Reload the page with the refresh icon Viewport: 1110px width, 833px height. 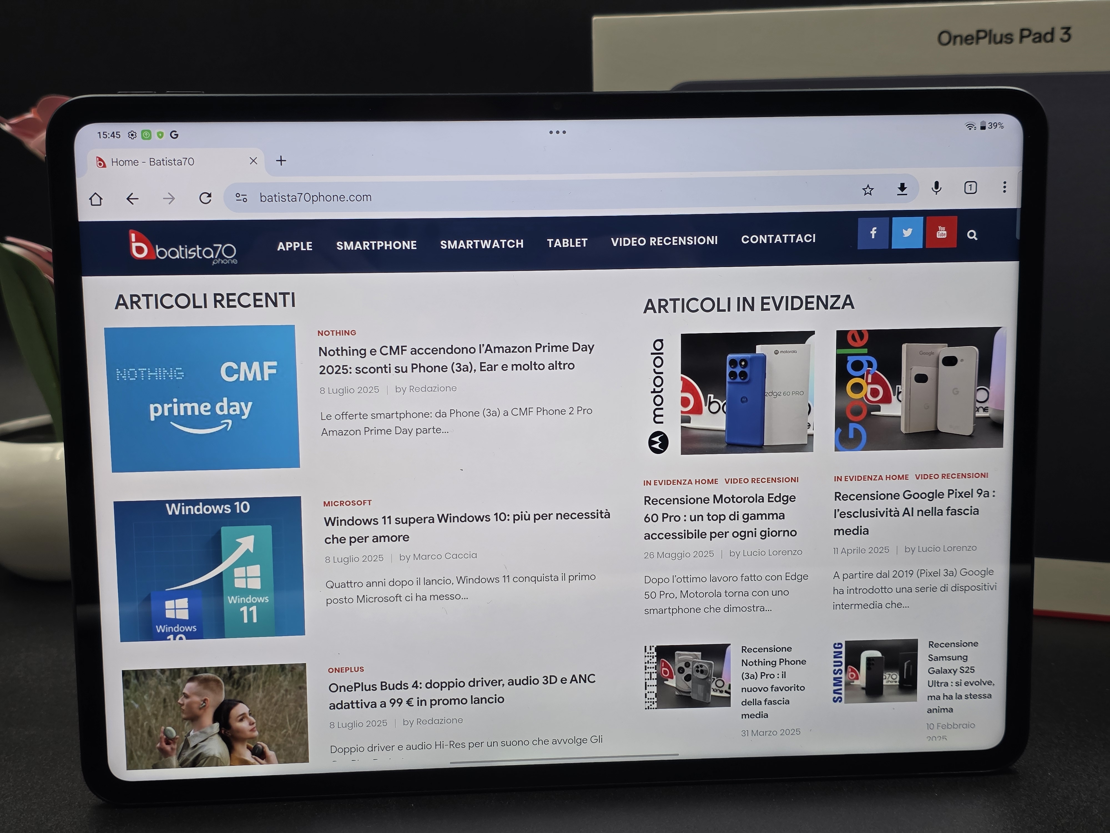205,198
